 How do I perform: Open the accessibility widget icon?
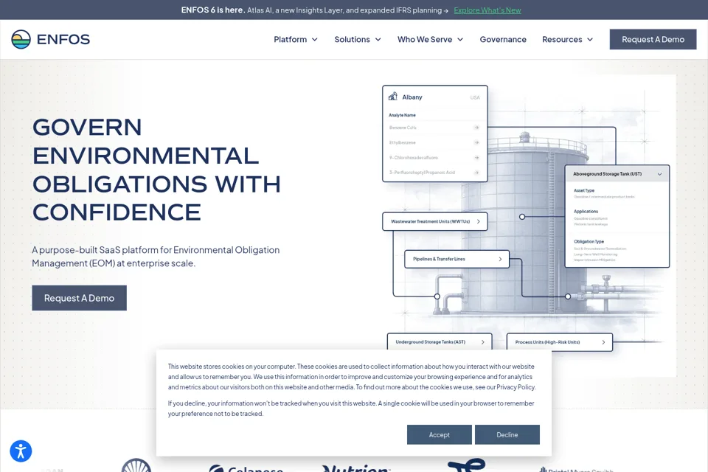[x=21, y=451]
